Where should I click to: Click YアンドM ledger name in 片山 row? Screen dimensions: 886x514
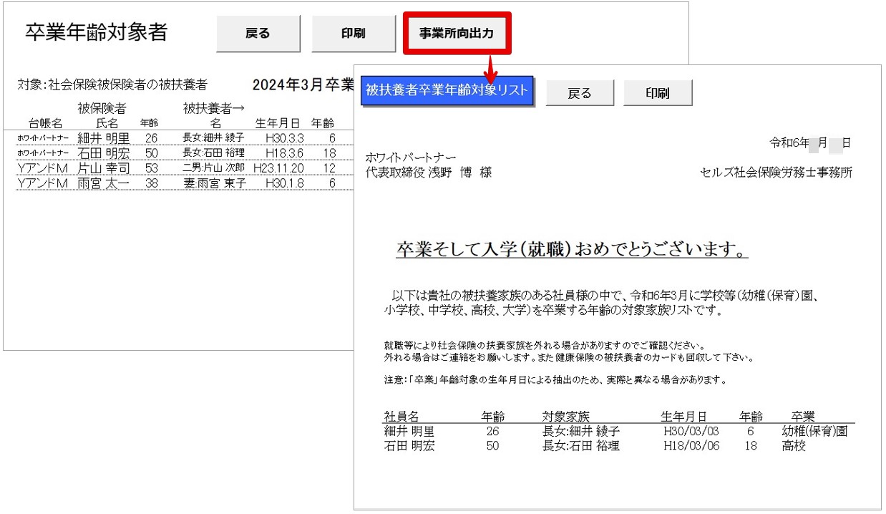pyautogui.click(x=42, y=168)
